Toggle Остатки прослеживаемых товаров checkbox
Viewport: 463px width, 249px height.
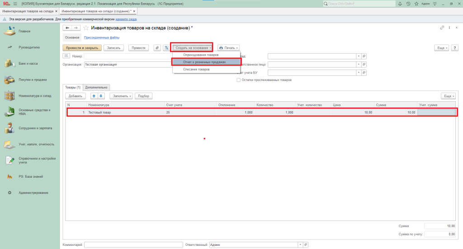point(239,80)
